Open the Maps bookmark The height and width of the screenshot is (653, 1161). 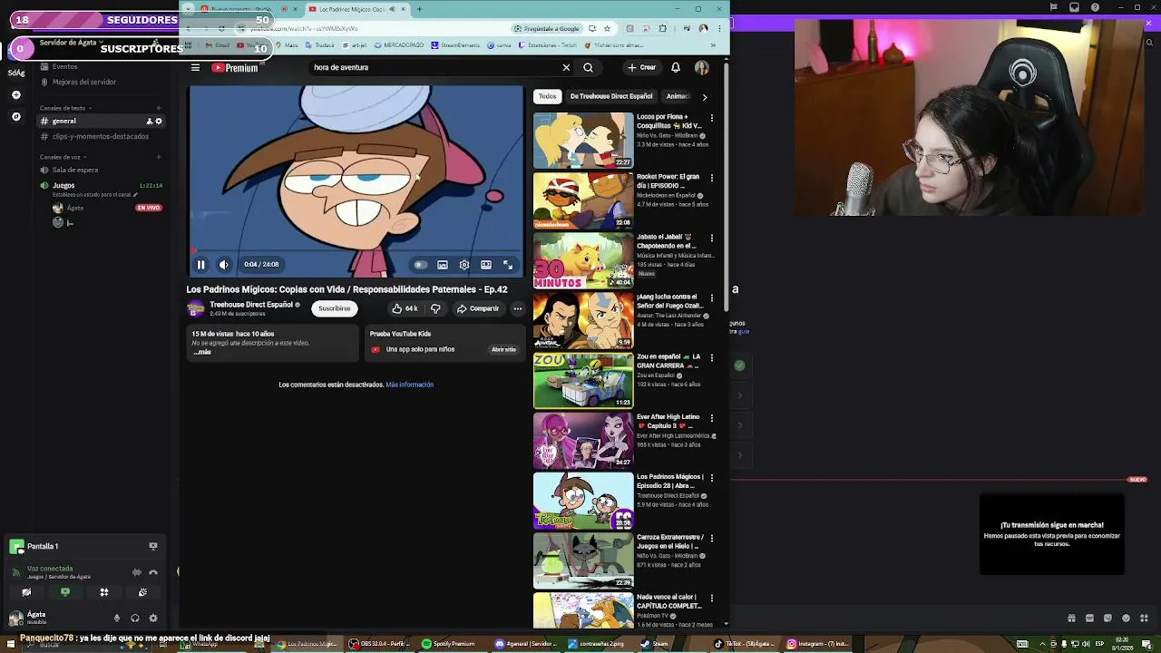(x=286, y=45)
